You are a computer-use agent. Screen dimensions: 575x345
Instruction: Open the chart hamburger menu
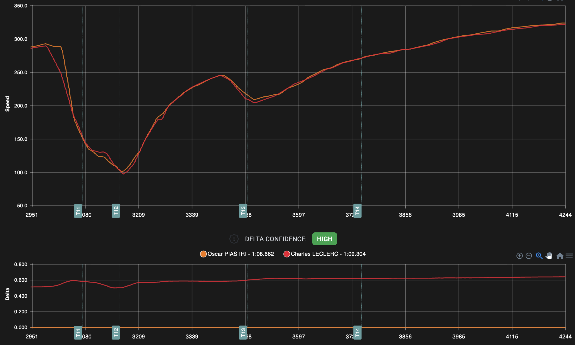(569, 256)
